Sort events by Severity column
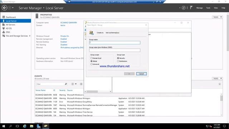 pyautogui.click(x=62, y=90)
